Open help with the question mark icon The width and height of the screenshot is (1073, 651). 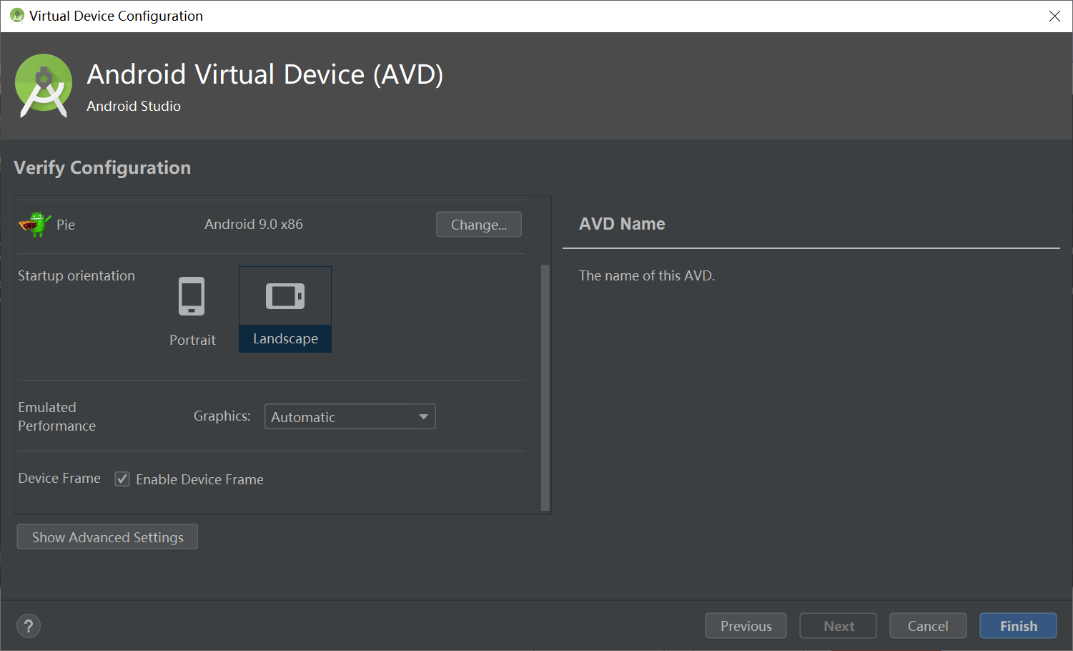pyautogui.click(x=29, y=626)
